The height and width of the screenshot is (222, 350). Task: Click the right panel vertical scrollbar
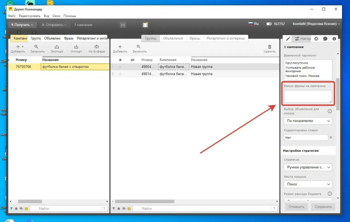338,94
